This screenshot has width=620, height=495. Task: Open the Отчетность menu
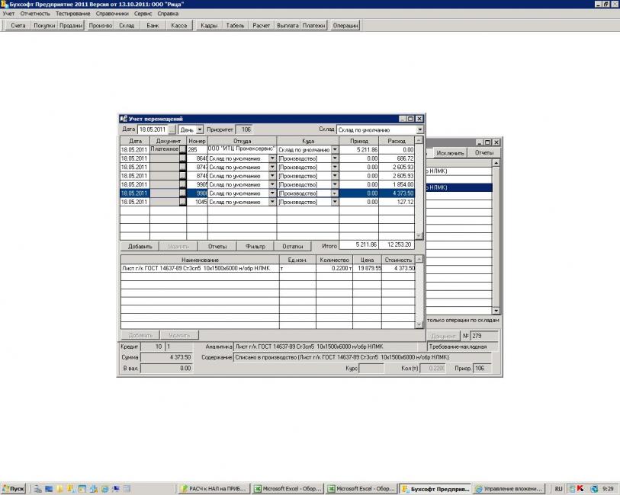pyautogui.click(x=35, y=14)
